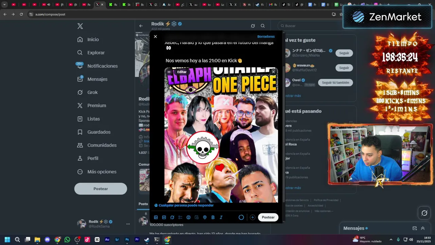Add a poll to the post
Viewport: 435px width, 245px height.
[180, 217]
